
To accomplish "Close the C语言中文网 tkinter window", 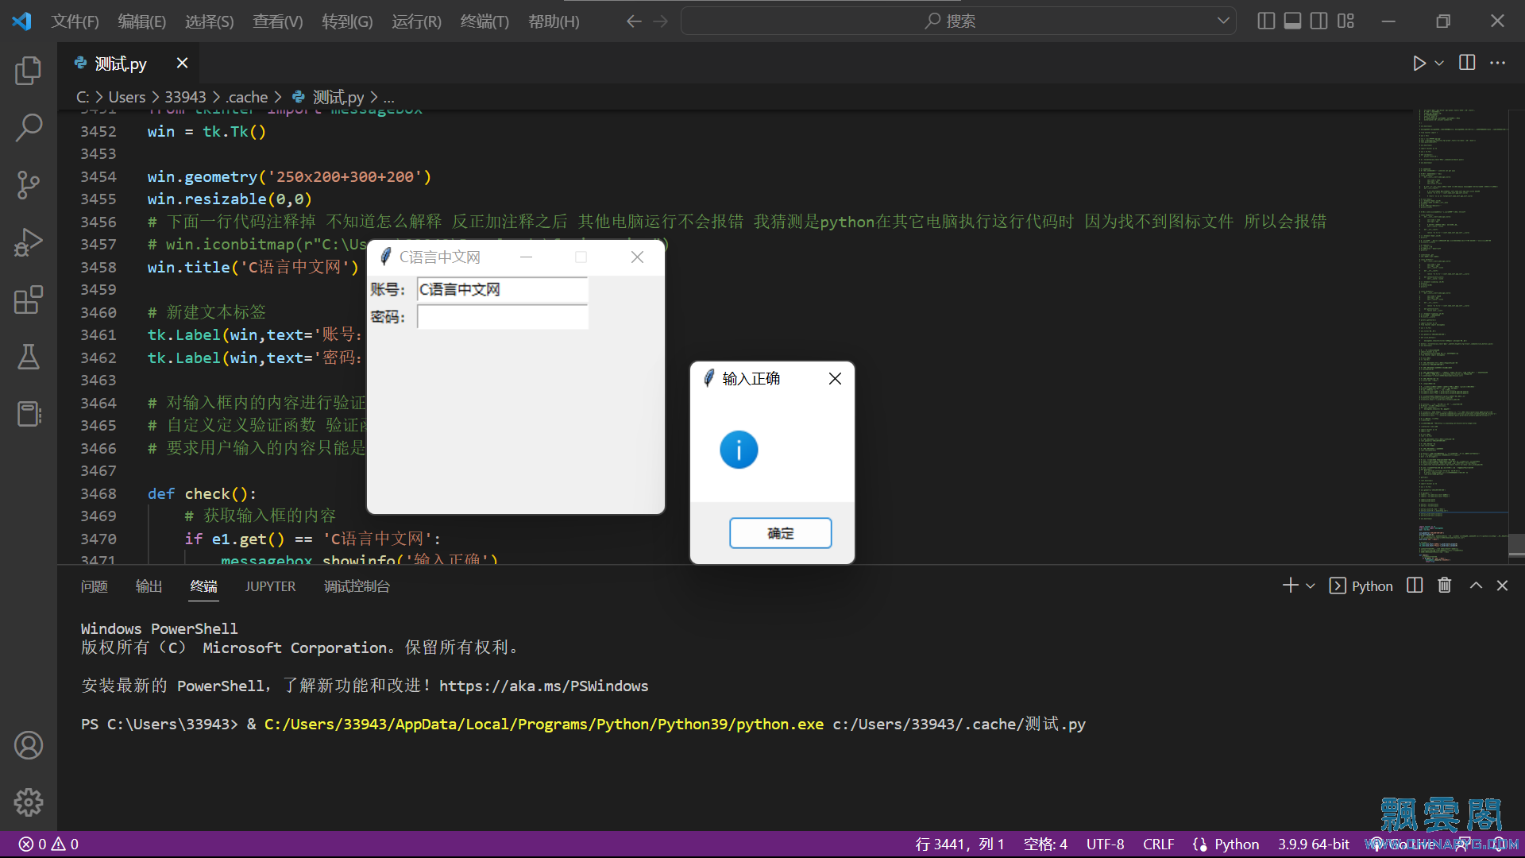I will 637,257.
